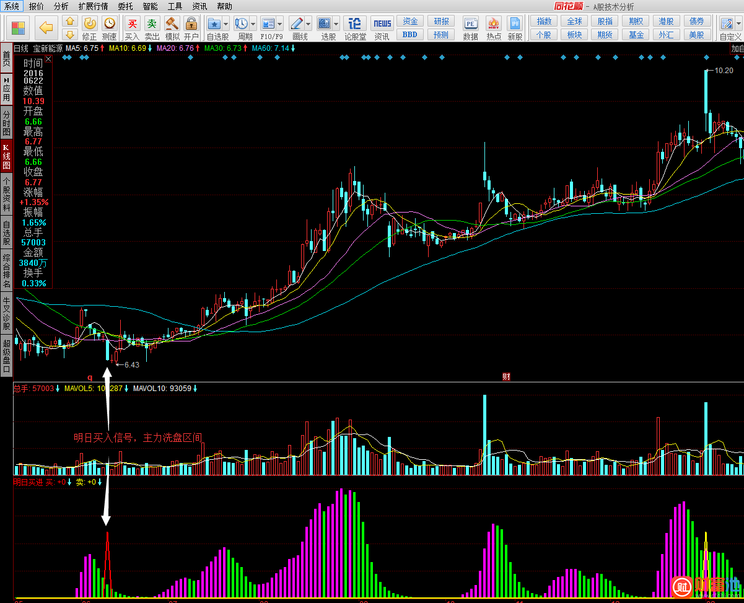Switch to the 超级盘口 sidebar tab
The width and height of the screenshot is (744, 603).
pos(6,356)
